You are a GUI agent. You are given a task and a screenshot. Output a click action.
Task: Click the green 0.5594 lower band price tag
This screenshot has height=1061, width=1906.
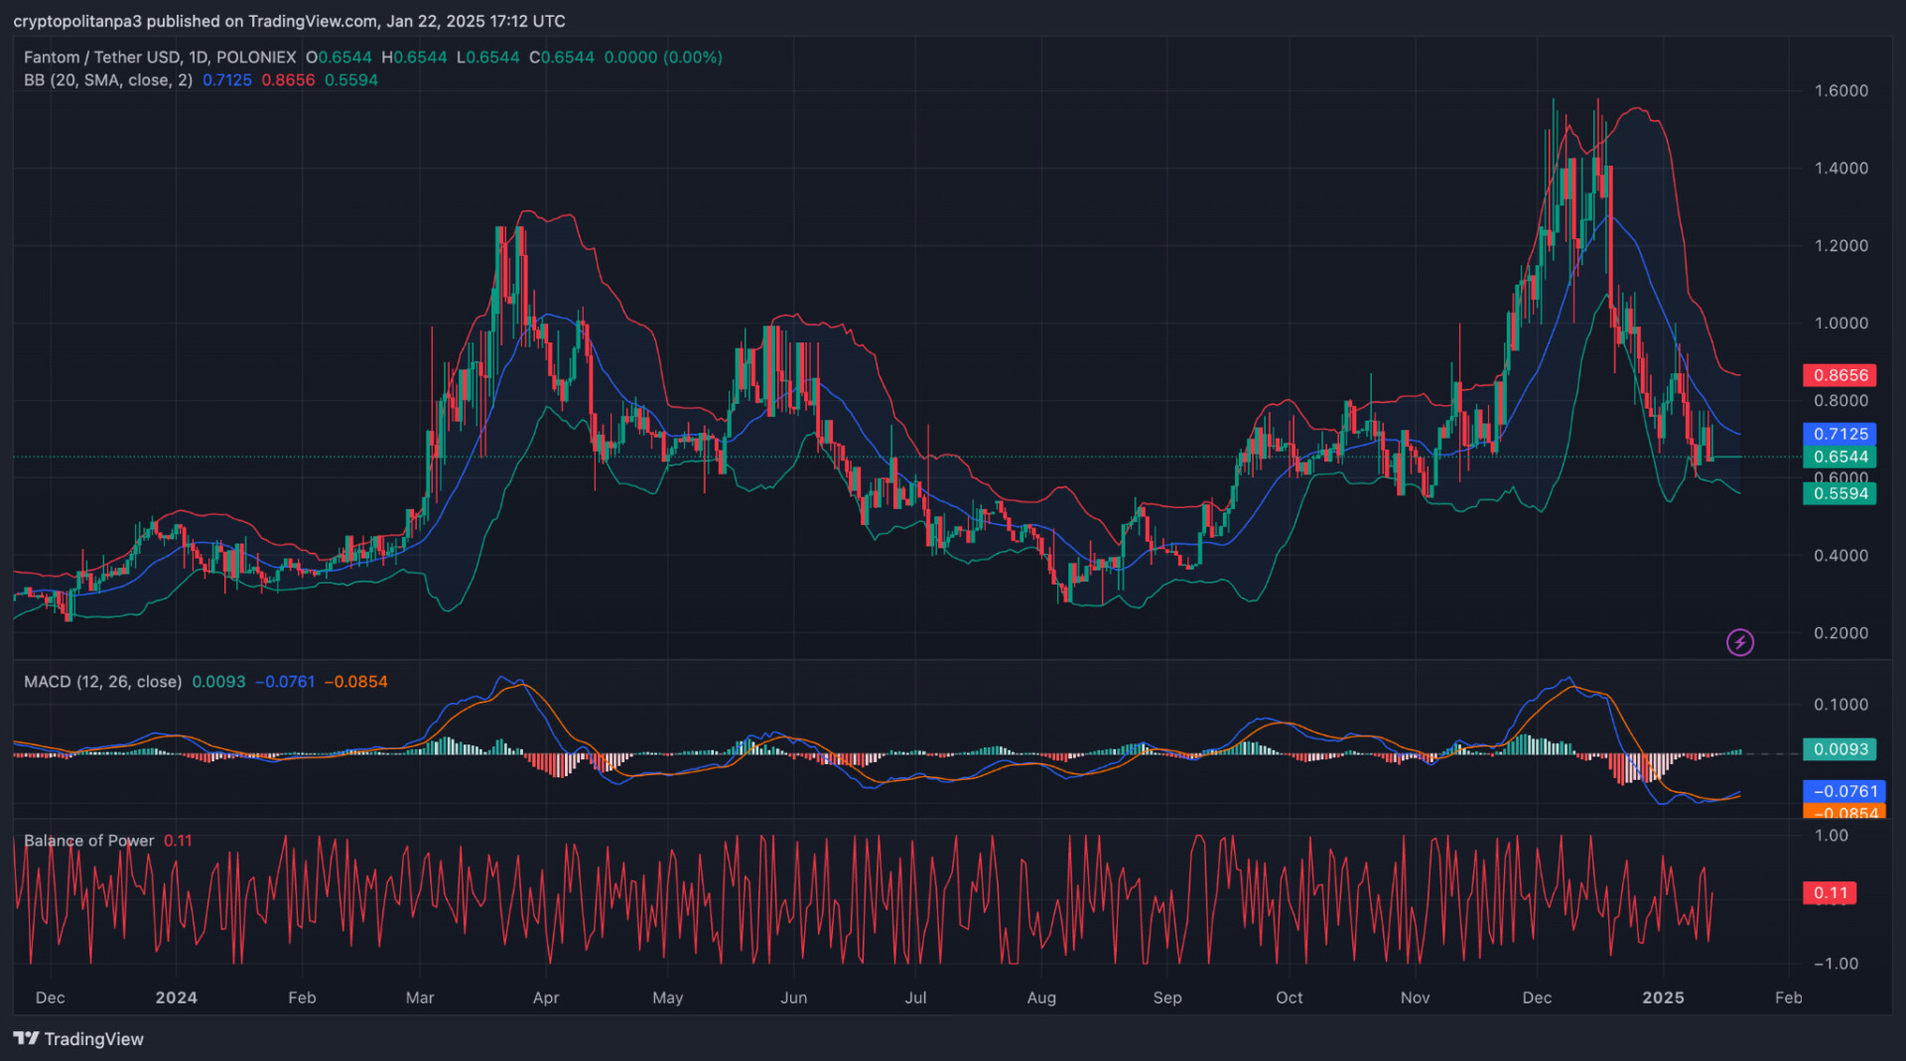point(1839,493)
